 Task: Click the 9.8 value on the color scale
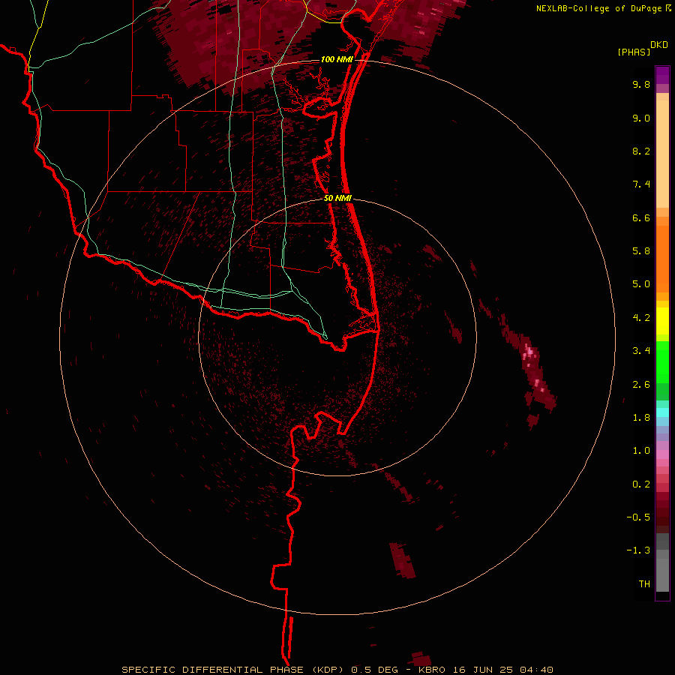point(641,84)
